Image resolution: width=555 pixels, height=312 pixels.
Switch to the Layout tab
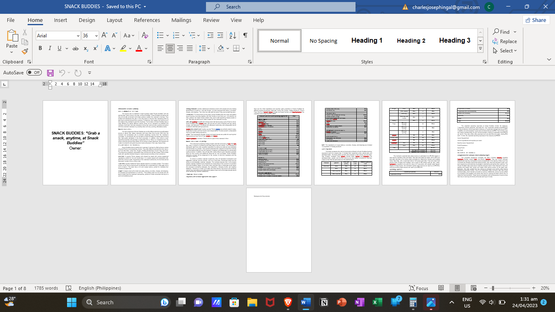point(115,20)
